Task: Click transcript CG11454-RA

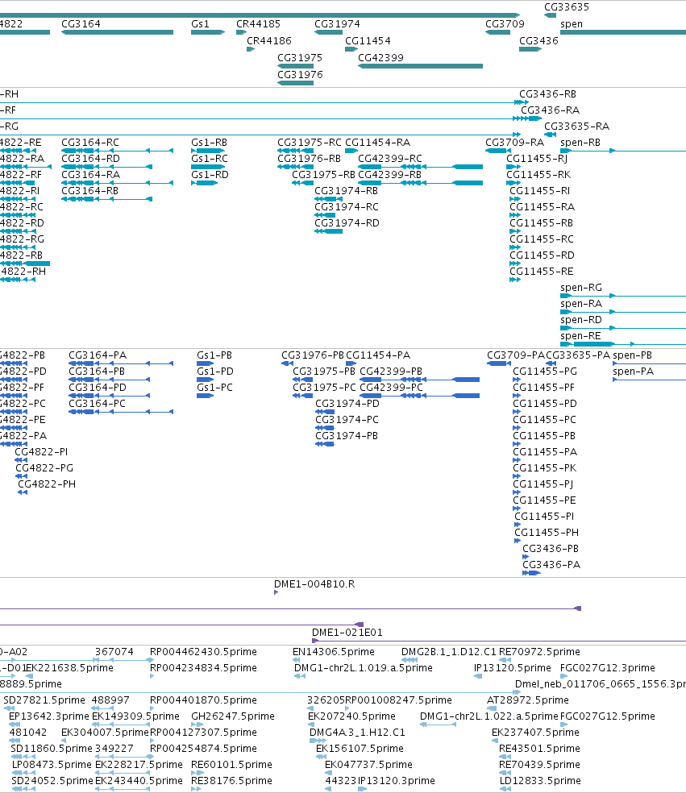Action: click(378, 143)
